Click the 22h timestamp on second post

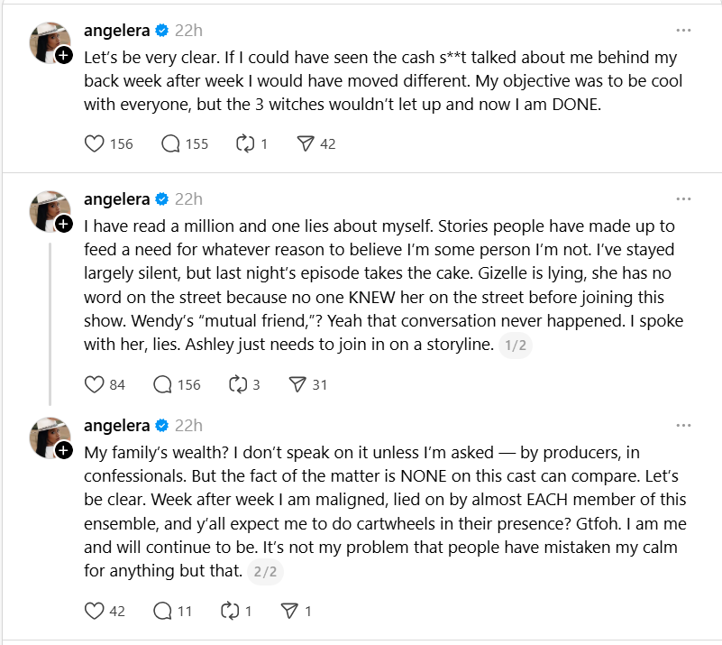[x=188, y=199]
